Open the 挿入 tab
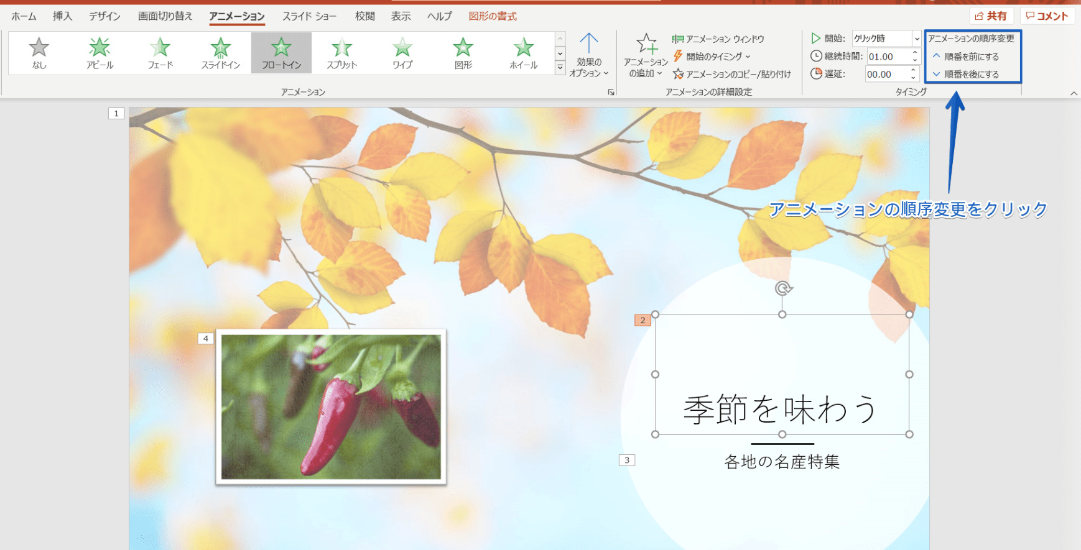The image size is (1081, 550). click(62, 16)
